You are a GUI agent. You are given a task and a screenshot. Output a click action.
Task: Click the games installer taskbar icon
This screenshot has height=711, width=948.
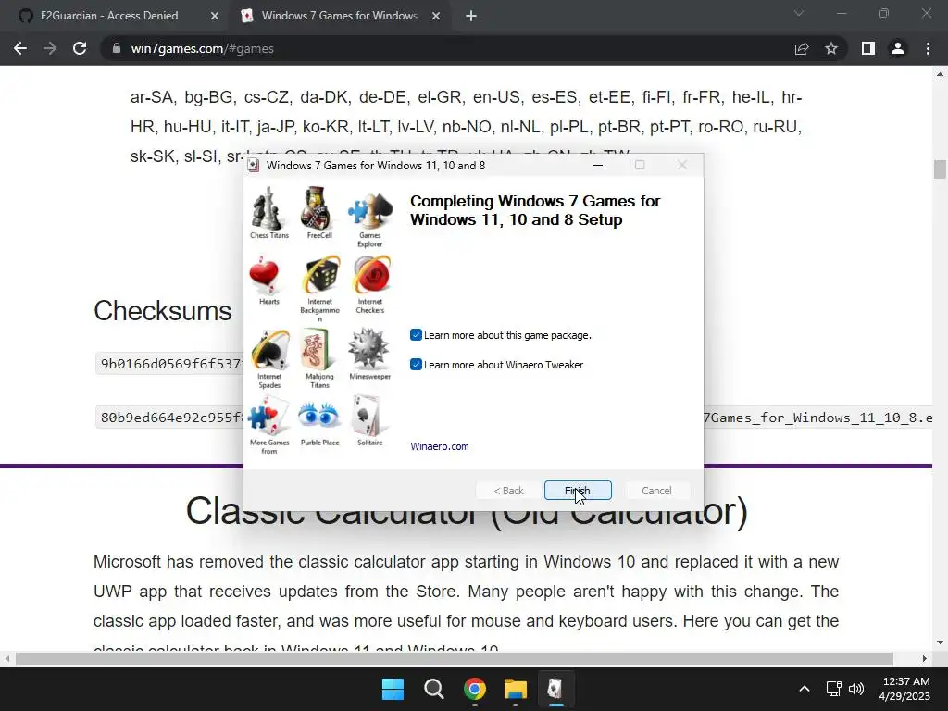tap(555, 689)
